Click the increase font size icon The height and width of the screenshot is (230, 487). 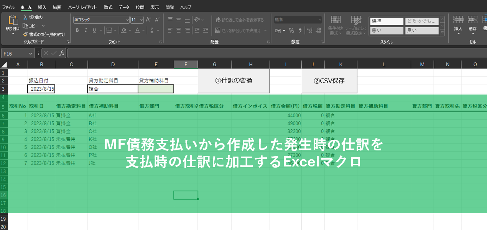[x=148, y=20]
